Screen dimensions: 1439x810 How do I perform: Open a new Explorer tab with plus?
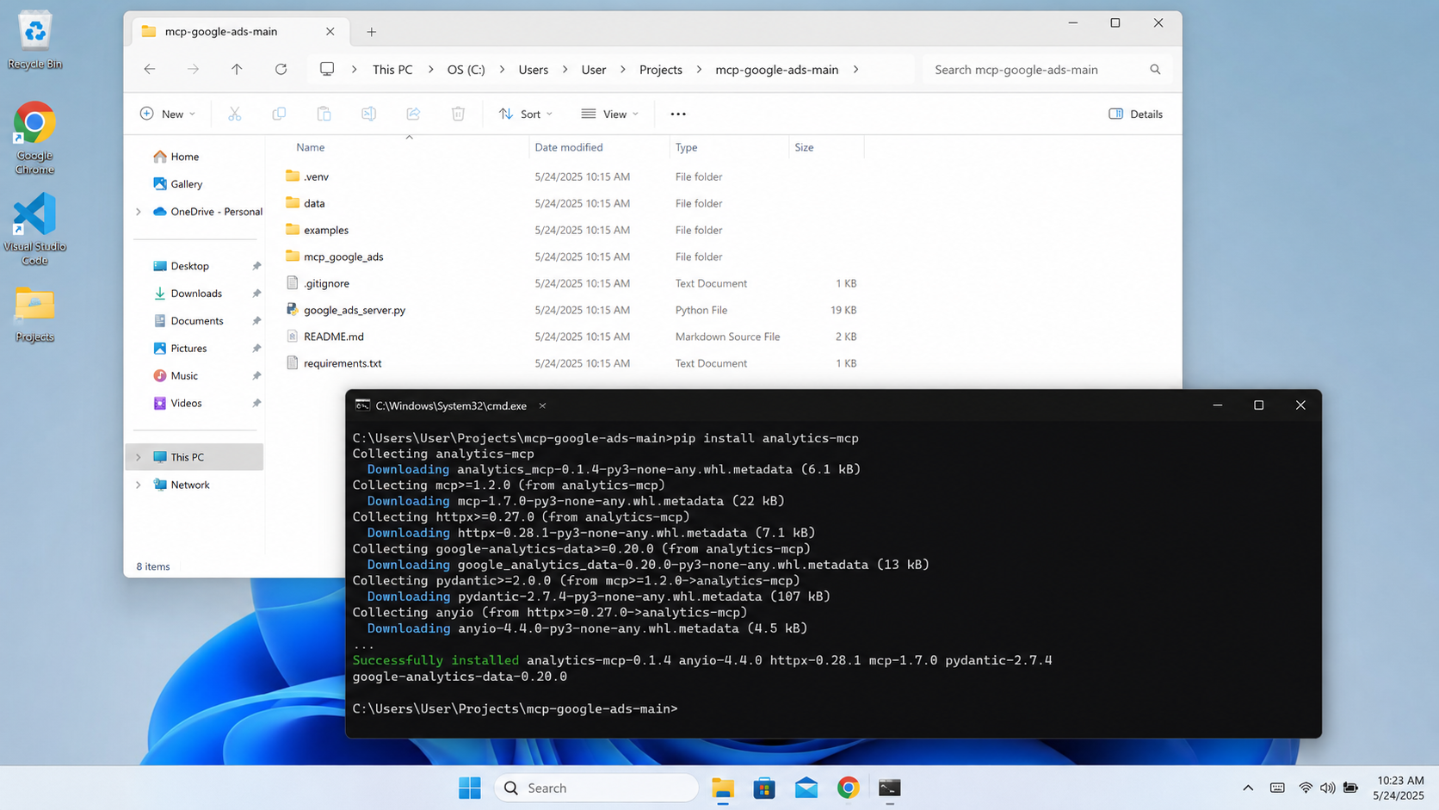point(372,32)
